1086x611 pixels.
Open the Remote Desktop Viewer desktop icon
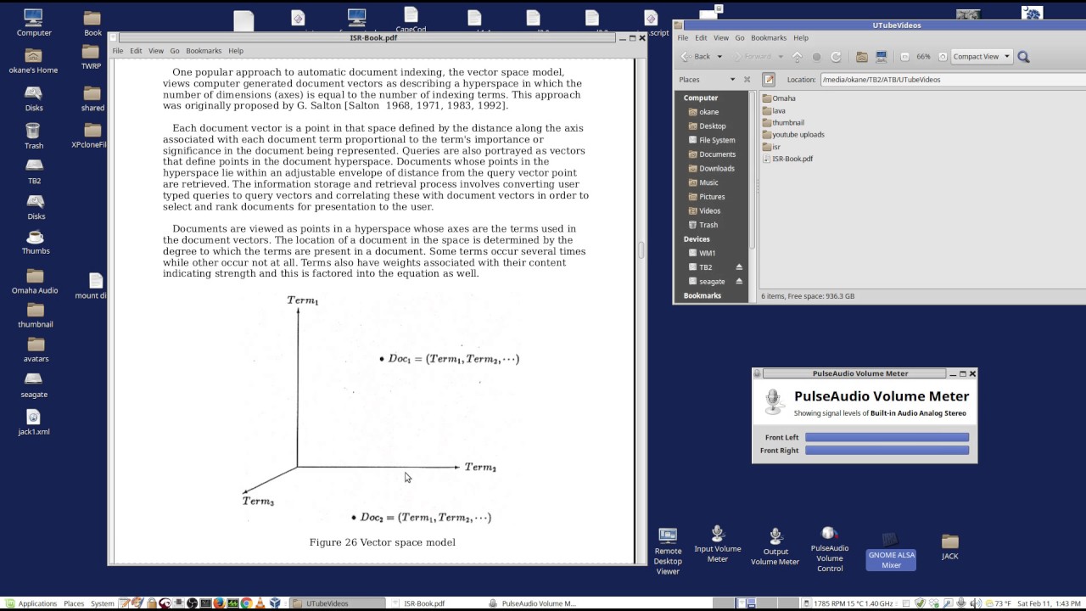pyautogui.click(x=668, y=551)
